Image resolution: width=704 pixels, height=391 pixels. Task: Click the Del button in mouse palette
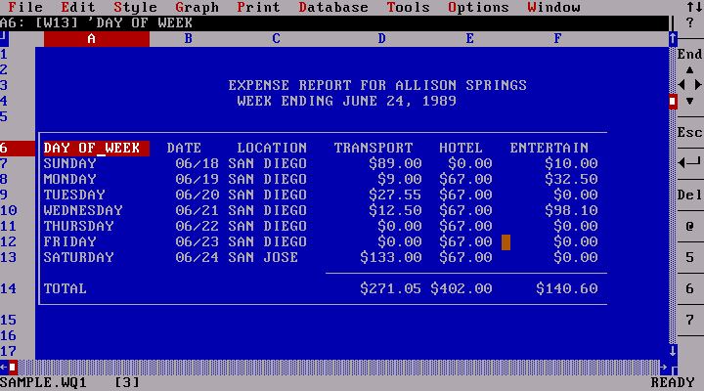point(689,195)
